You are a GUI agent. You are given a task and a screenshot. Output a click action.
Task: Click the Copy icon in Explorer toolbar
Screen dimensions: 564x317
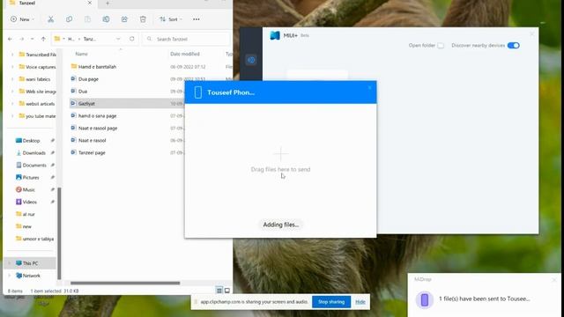click(69, 19)
